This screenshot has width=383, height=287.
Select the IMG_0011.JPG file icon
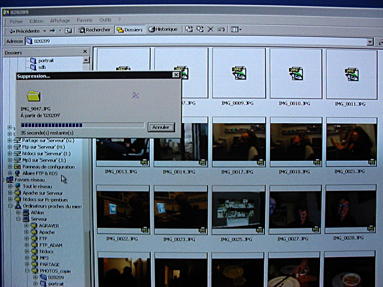(x=351, y=74)
